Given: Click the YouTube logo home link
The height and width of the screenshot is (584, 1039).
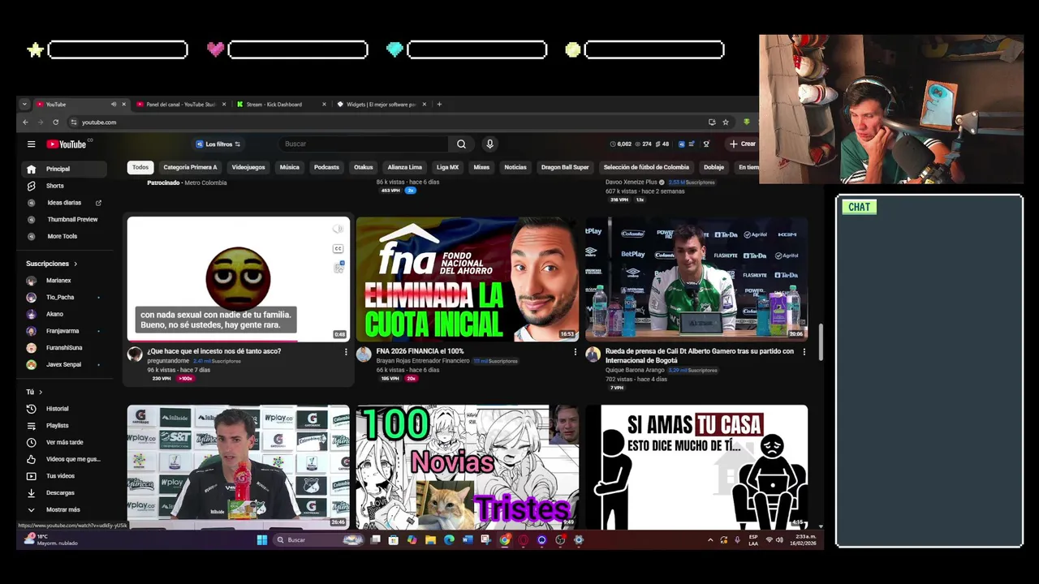Looking at the screenshot, I should [67, 144].
